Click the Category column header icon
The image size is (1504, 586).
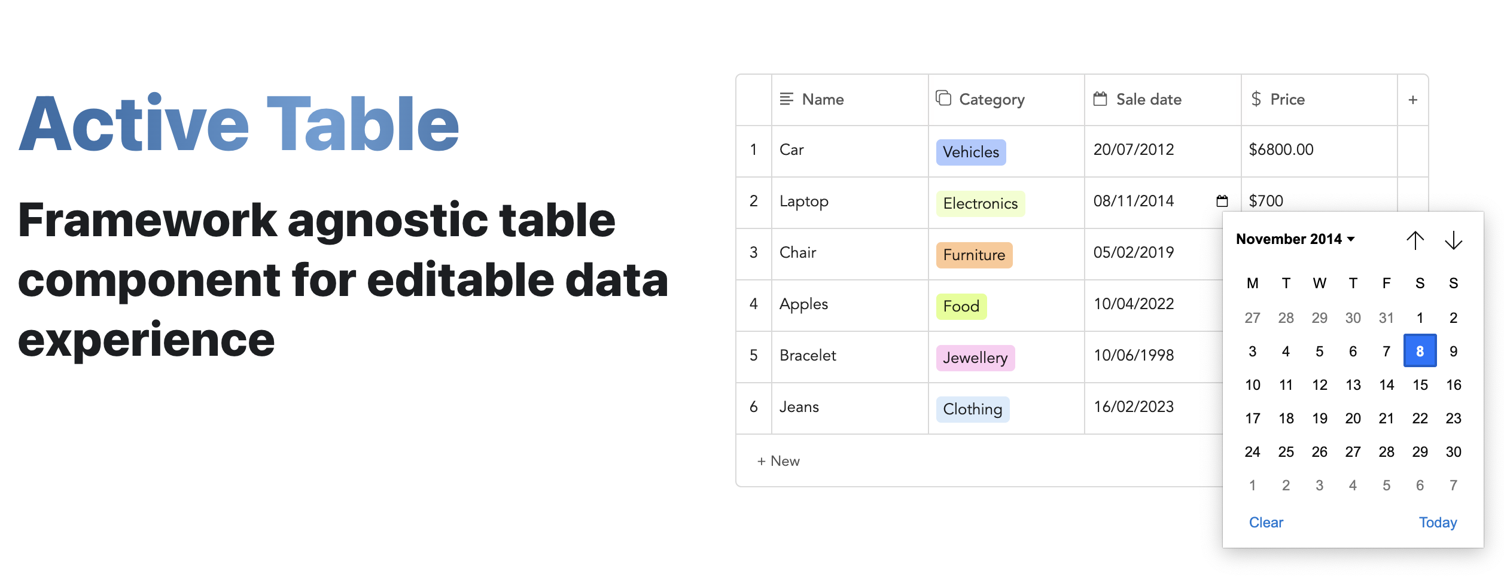point(943,98)
